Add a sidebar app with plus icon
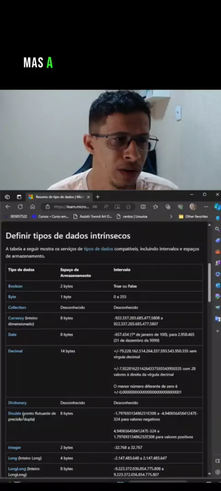This screenshot has height=491, width=221. [x=217, y=331]
